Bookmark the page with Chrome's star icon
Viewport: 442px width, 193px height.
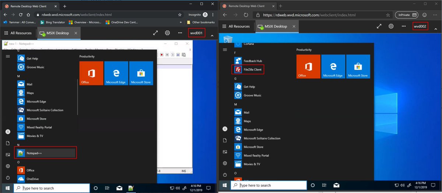(x=180, y=15)
